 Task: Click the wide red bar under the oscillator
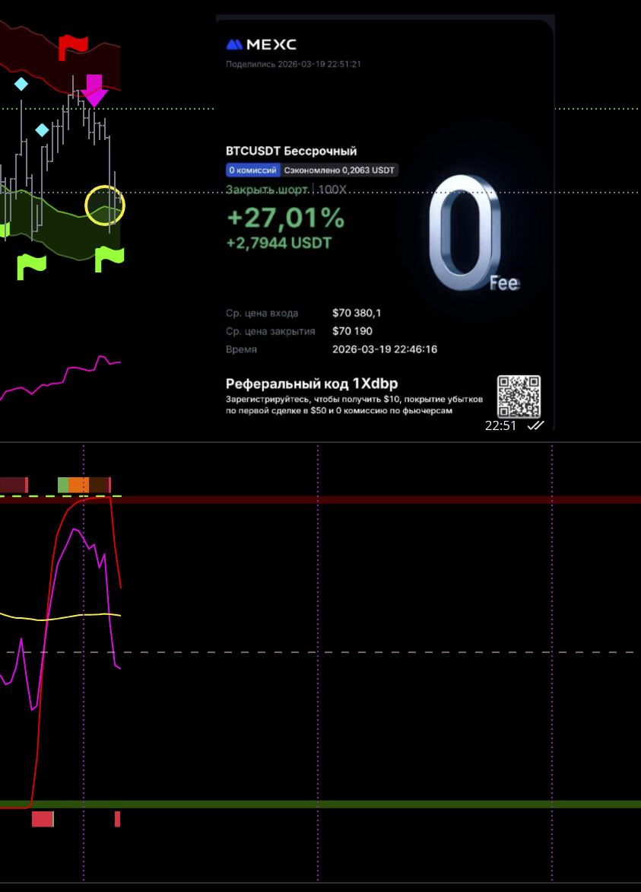43,819
